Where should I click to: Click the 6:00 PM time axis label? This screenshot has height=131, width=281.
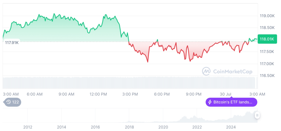tap(162, 94)
